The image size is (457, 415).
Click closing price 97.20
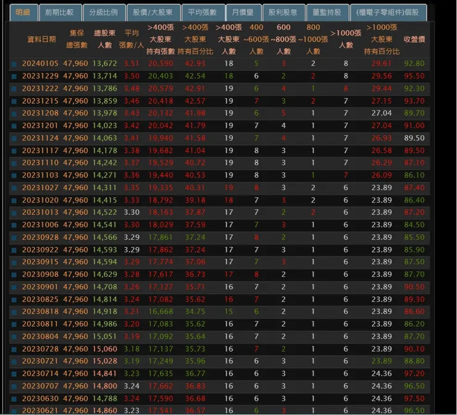point(414,374)
